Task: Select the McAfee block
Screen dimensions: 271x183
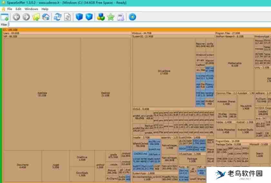Action: [222, 115]
